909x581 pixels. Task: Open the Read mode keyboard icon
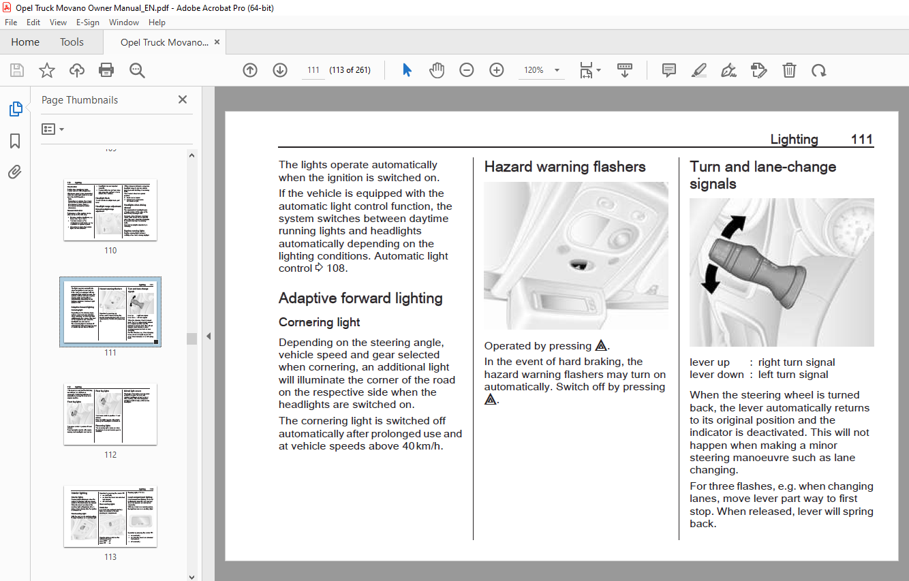point(625,70)
